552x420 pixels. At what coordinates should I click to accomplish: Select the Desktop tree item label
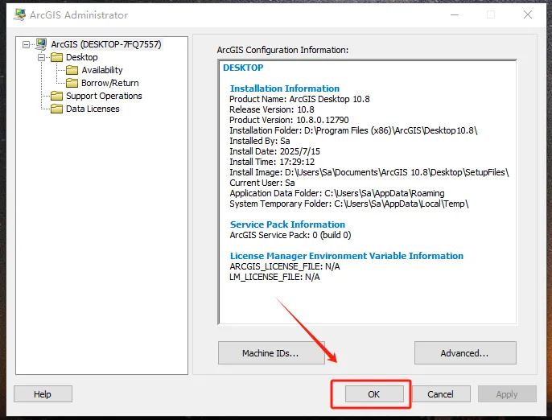click(x=82, y=57)
